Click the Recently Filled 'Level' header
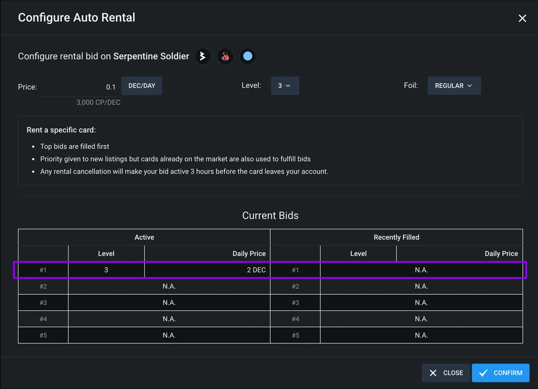 359,254
